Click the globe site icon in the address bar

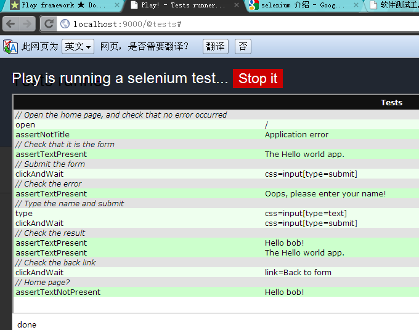pos(65,24)
